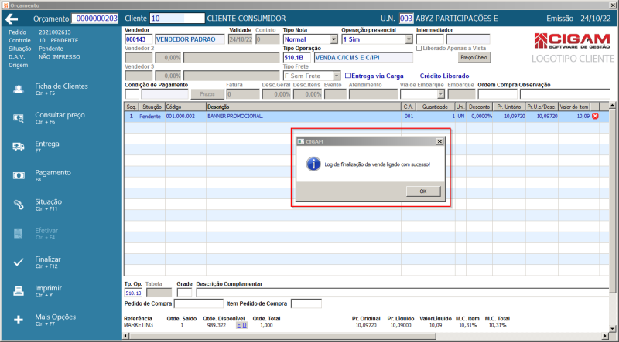Select the Pr. Unitário column header
619x342 pixels.
point(509,107)
